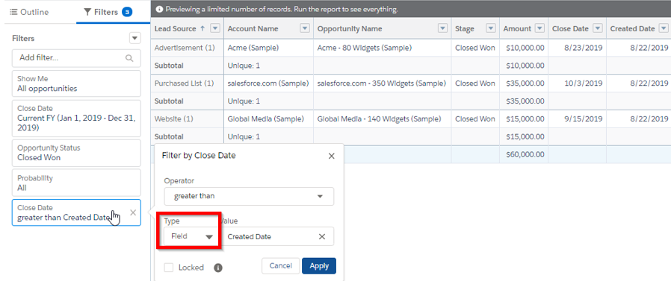Toggle the Locked checkbox
671x281 pixels.
[x=169, y=268]
